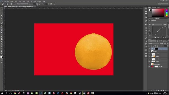The height and width of the screenshot is (95, 169).
Task: Click the delete adjustment trash icon in Properties
Action: point(166,37)
